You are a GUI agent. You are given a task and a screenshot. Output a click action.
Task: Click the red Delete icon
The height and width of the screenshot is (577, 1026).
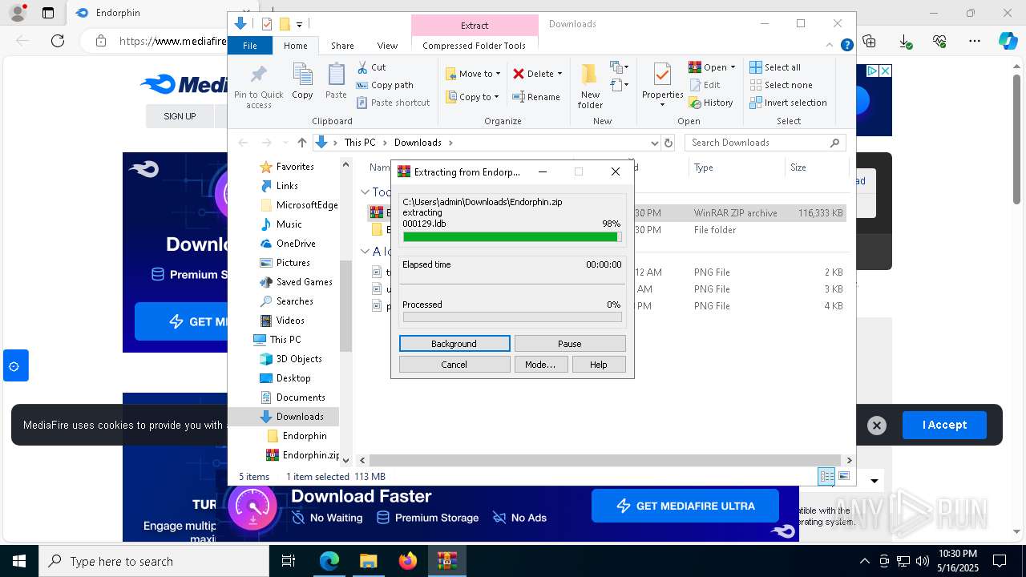(x=519, y=74)
